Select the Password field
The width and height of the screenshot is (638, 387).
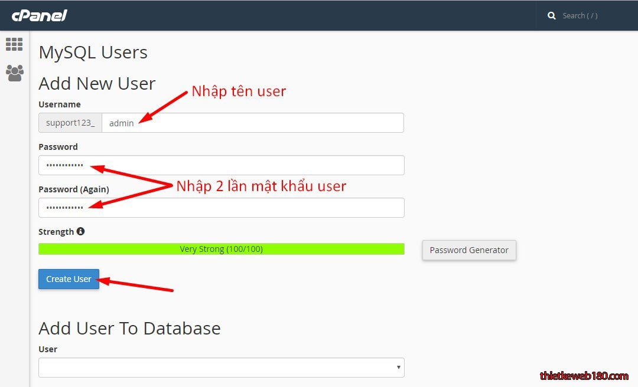click(x=221, y=165)
